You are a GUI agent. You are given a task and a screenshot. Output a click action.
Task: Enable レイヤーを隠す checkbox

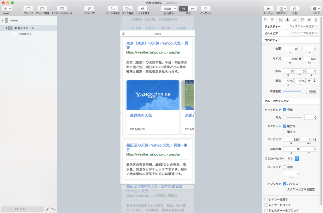[x=266, y=199]
